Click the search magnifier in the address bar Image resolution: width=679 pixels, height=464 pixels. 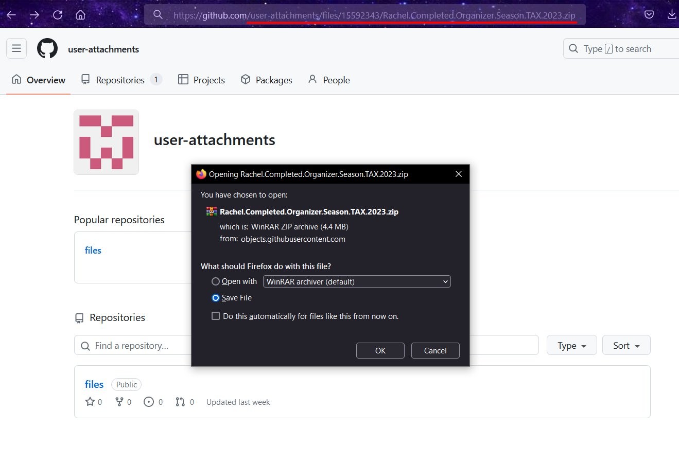coord(158,15)
